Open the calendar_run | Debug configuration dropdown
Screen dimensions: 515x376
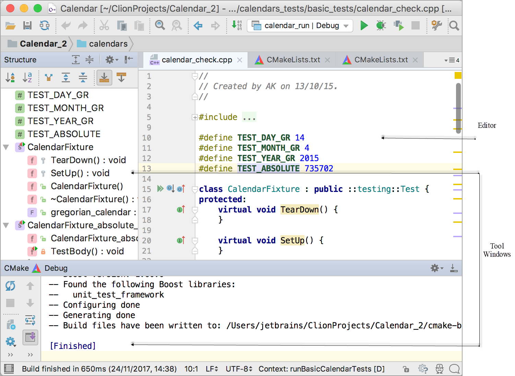[300, 26]
